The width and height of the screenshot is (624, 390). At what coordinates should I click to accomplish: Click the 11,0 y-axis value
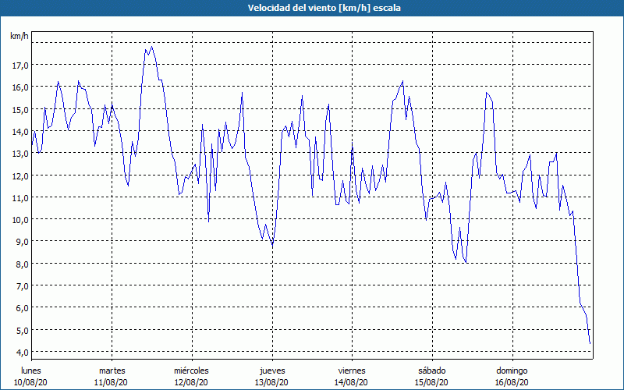click(20, 198)
